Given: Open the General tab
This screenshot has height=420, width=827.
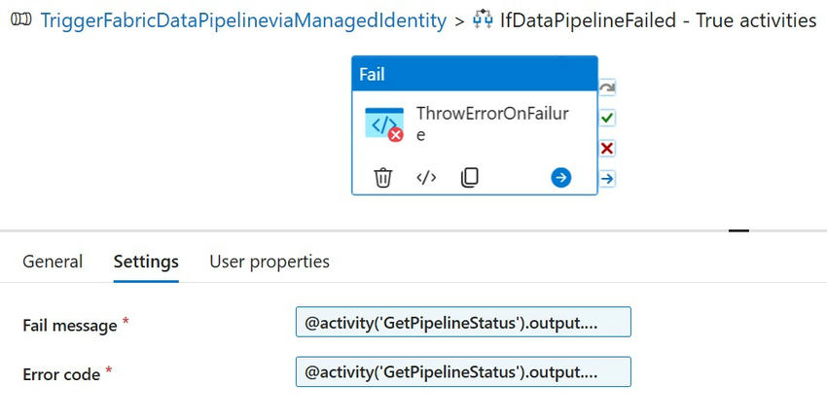Looking at the screenshot, I should (x=53, y=262).
